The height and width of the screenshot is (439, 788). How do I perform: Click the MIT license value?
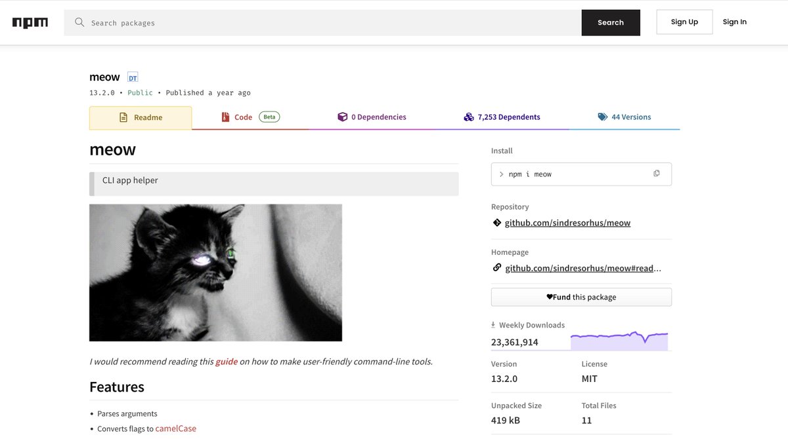(590, 379)
